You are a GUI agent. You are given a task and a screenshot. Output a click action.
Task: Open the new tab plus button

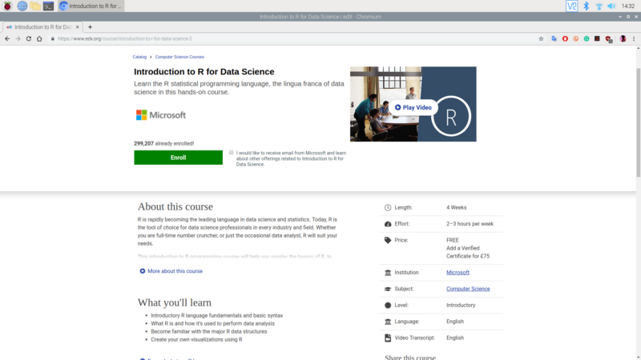coord(90,27)
